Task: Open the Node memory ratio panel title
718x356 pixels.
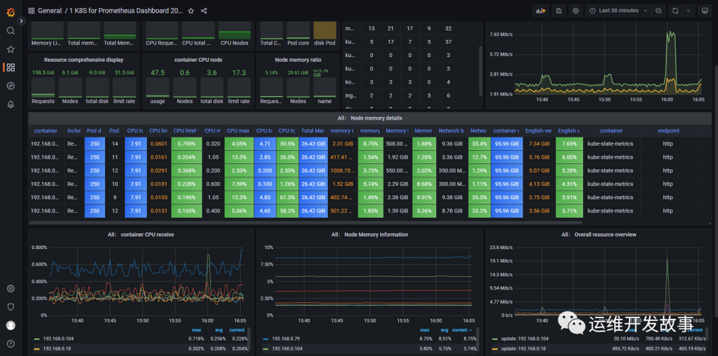Action: 298,60
